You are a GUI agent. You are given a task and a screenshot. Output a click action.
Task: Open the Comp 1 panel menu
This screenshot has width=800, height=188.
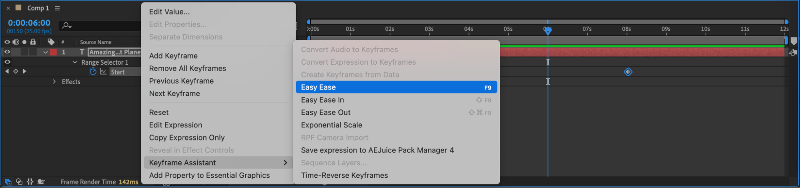point(57,8)
